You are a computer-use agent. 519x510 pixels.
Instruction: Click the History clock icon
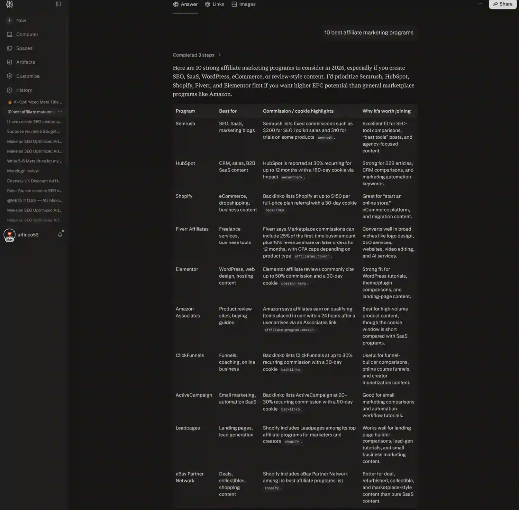click(10, 90)
